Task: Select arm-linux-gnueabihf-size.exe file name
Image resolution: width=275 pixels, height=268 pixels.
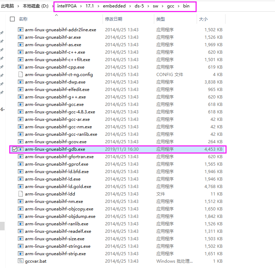Action: click(x=55, y=239)
